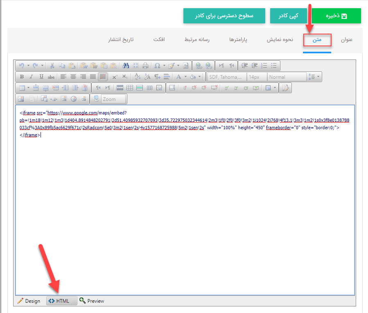
Task: Click the Cut scissors icon
Action: pos(52,66)
